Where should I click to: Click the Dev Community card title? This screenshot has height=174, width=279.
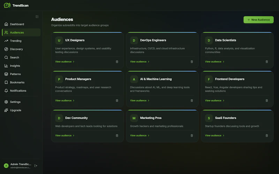pos(76,118)
